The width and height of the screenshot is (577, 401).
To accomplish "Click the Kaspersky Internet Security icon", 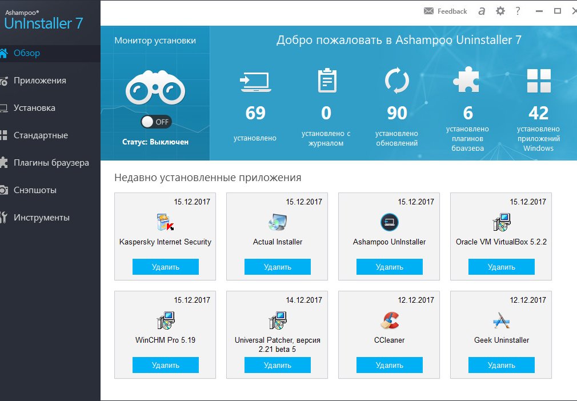I will [165, 222].
